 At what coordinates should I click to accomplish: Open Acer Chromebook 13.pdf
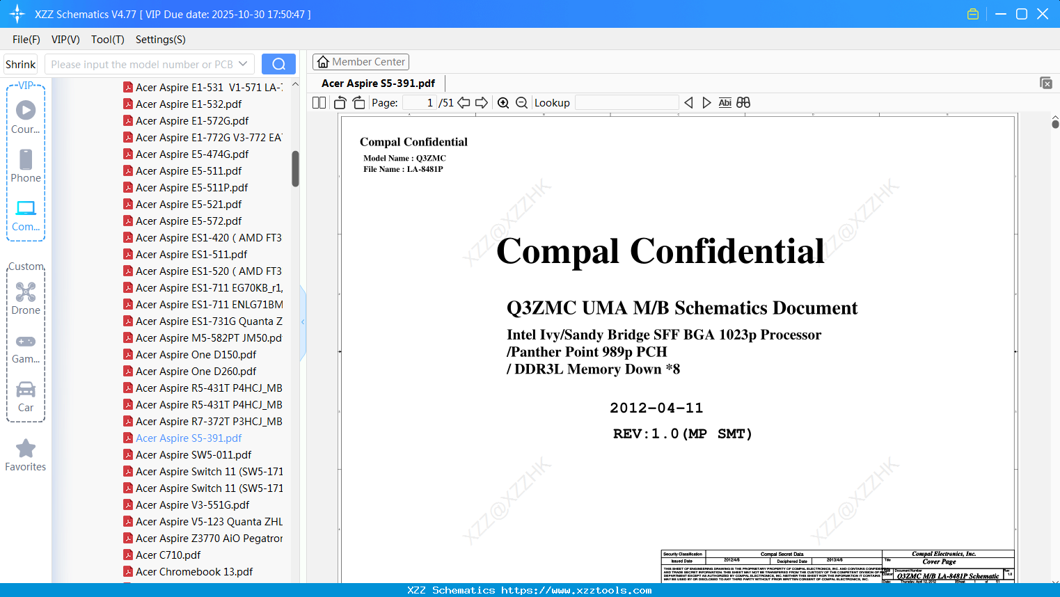point(194,571)
